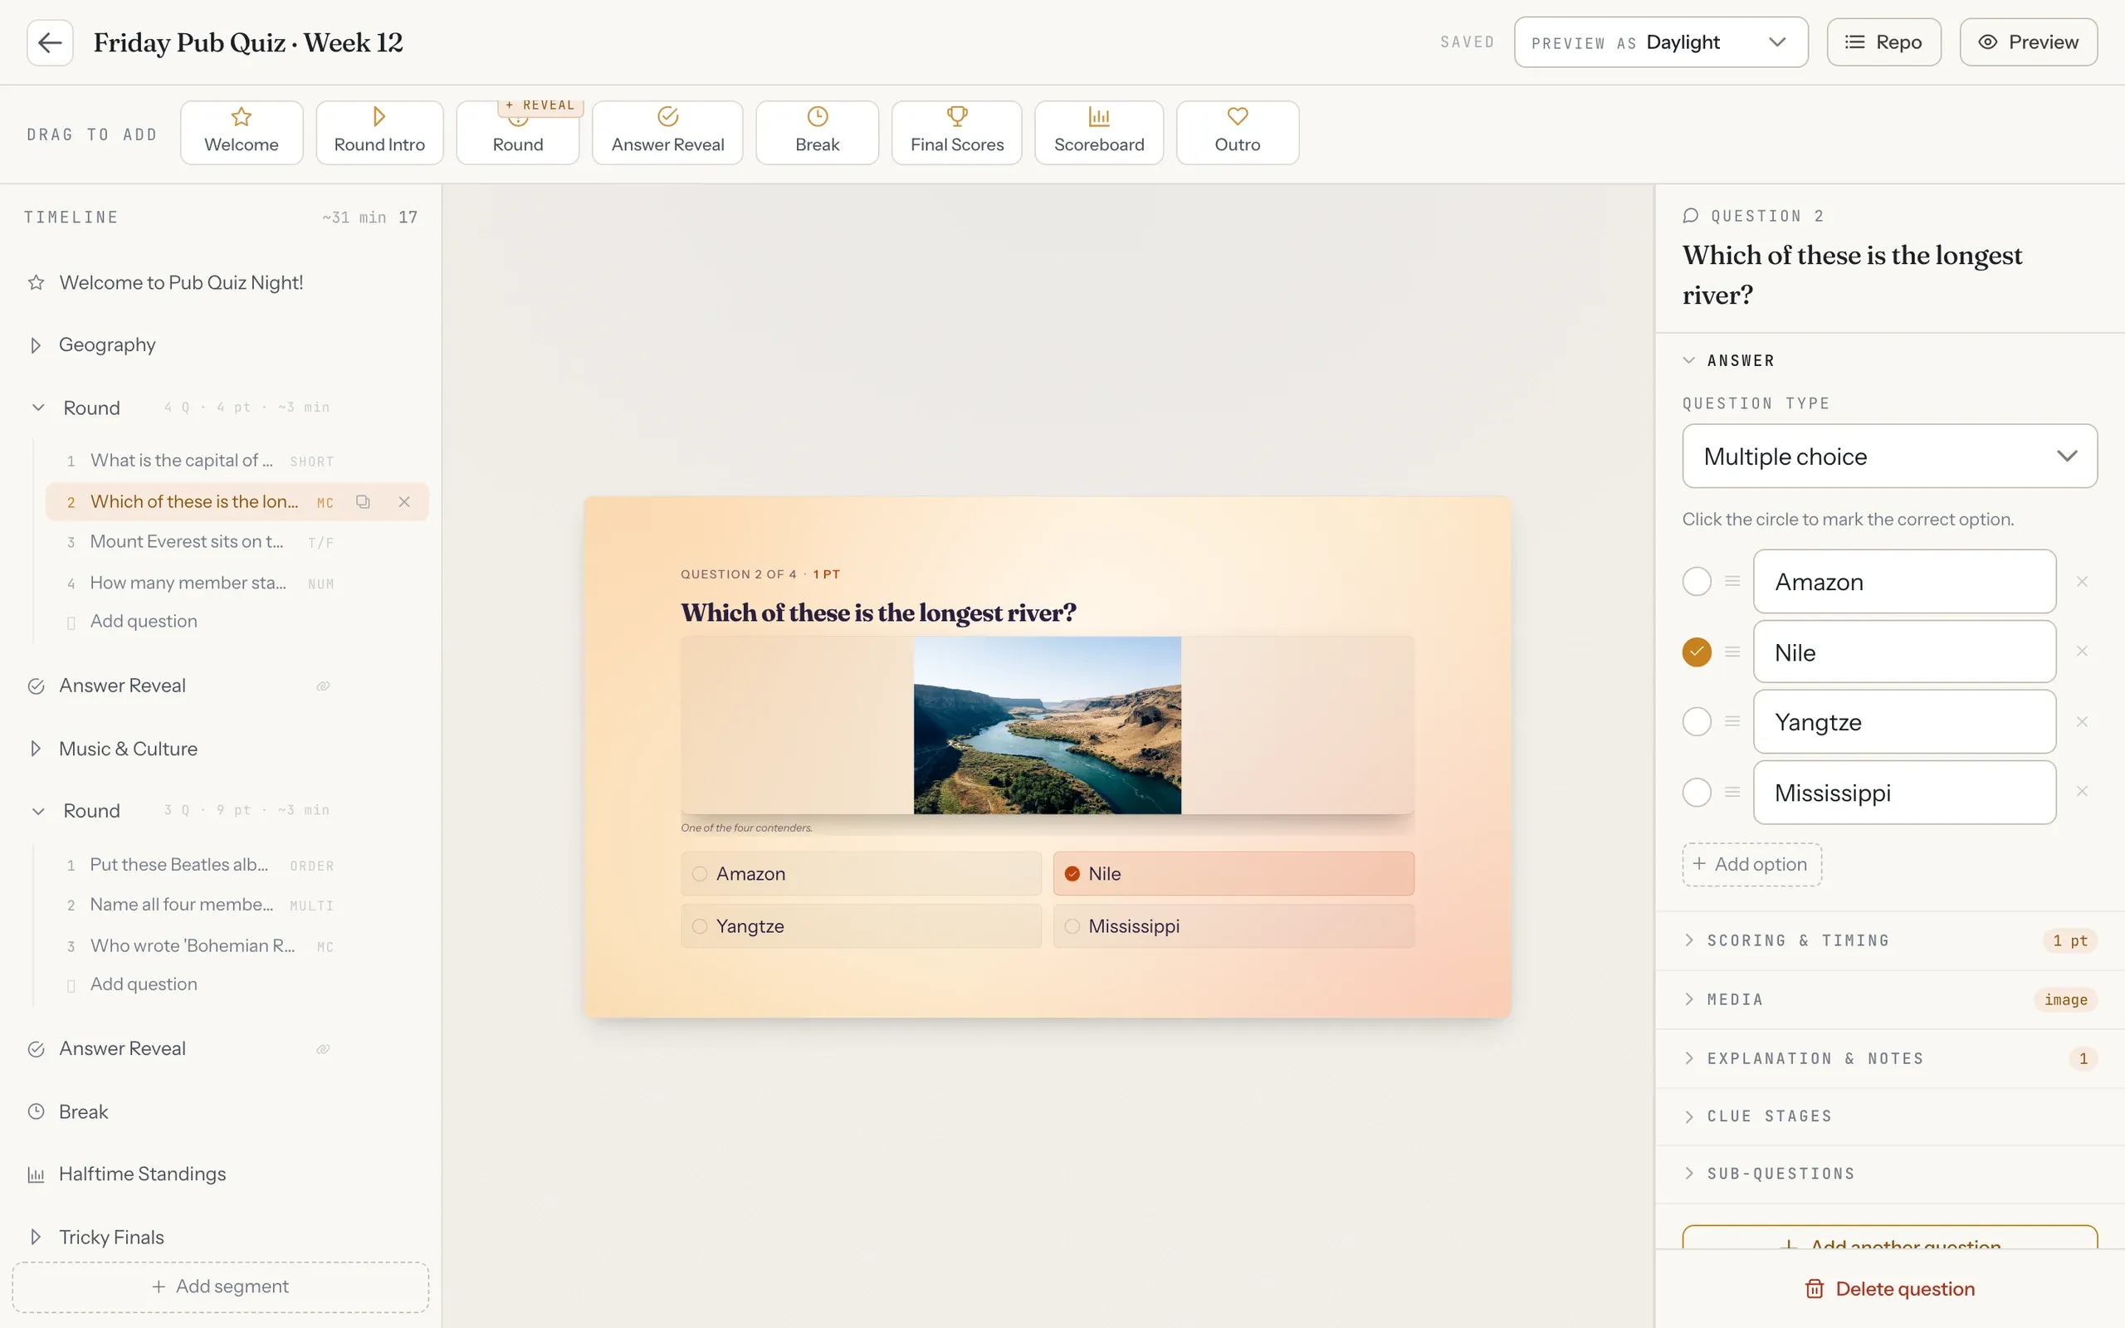2125x1328 pixels.
Task: Expand the Media section
Action: click(1888, 999)
